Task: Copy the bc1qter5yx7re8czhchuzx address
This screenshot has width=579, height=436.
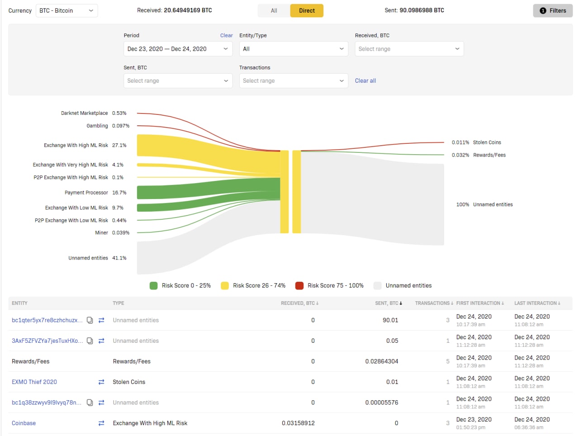Action: (90, 320)
